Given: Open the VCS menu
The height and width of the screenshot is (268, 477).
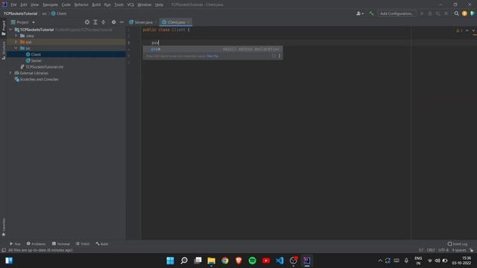Looking at the screenshot, I should [x=130, y=5].
